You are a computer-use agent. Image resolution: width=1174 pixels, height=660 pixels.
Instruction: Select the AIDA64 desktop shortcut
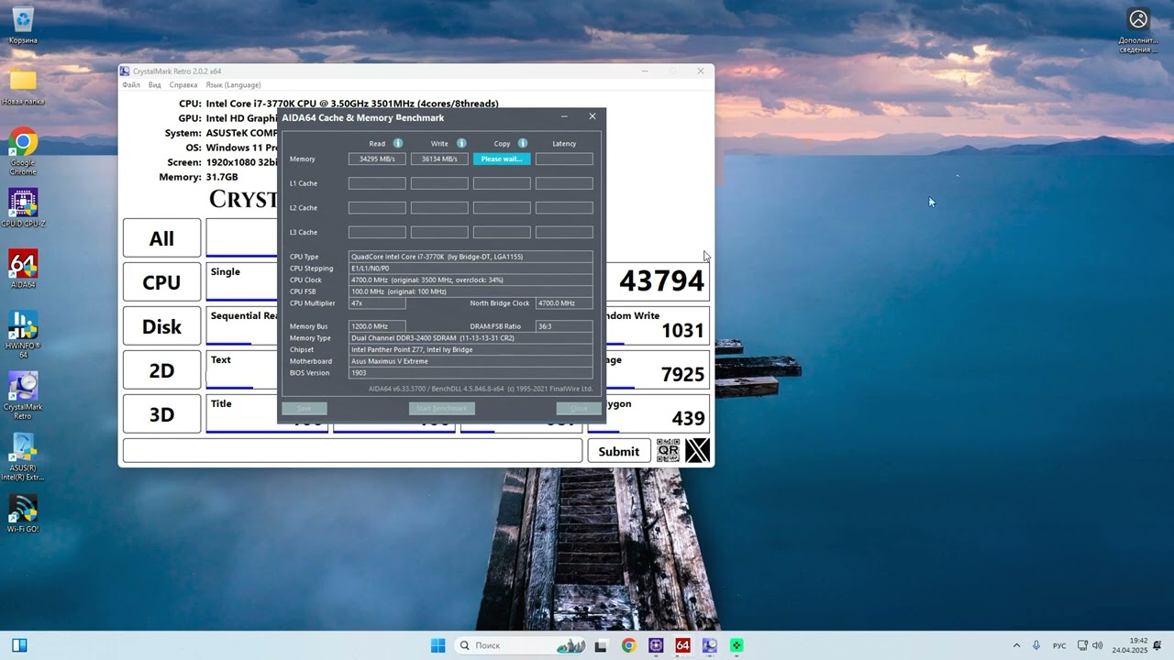23,269
